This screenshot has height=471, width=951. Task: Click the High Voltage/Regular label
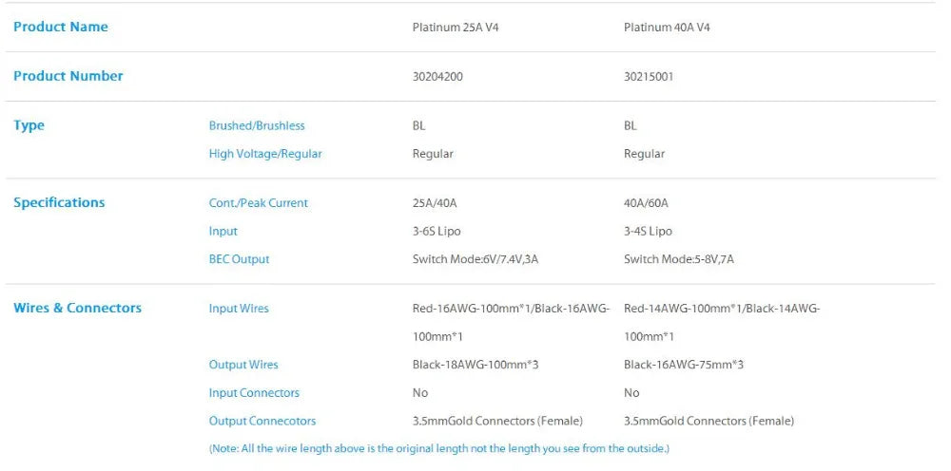(x=265, y=154)
